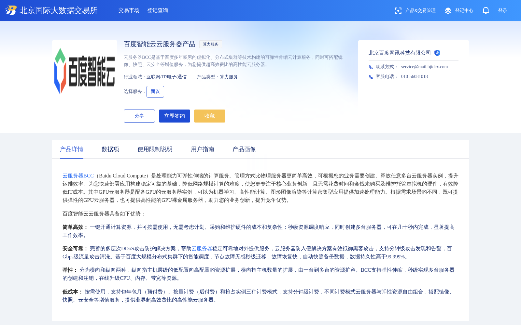Click the phone icon beside 客服电话

(371, 77)
